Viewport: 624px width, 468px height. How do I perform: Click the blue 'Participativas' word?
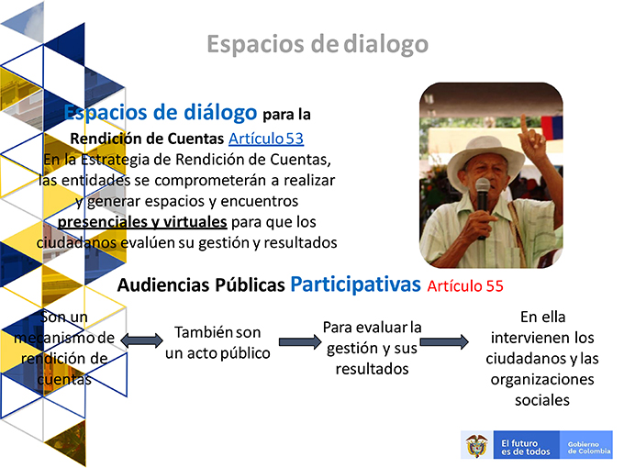pyautogui.click(x=355, y=284)
